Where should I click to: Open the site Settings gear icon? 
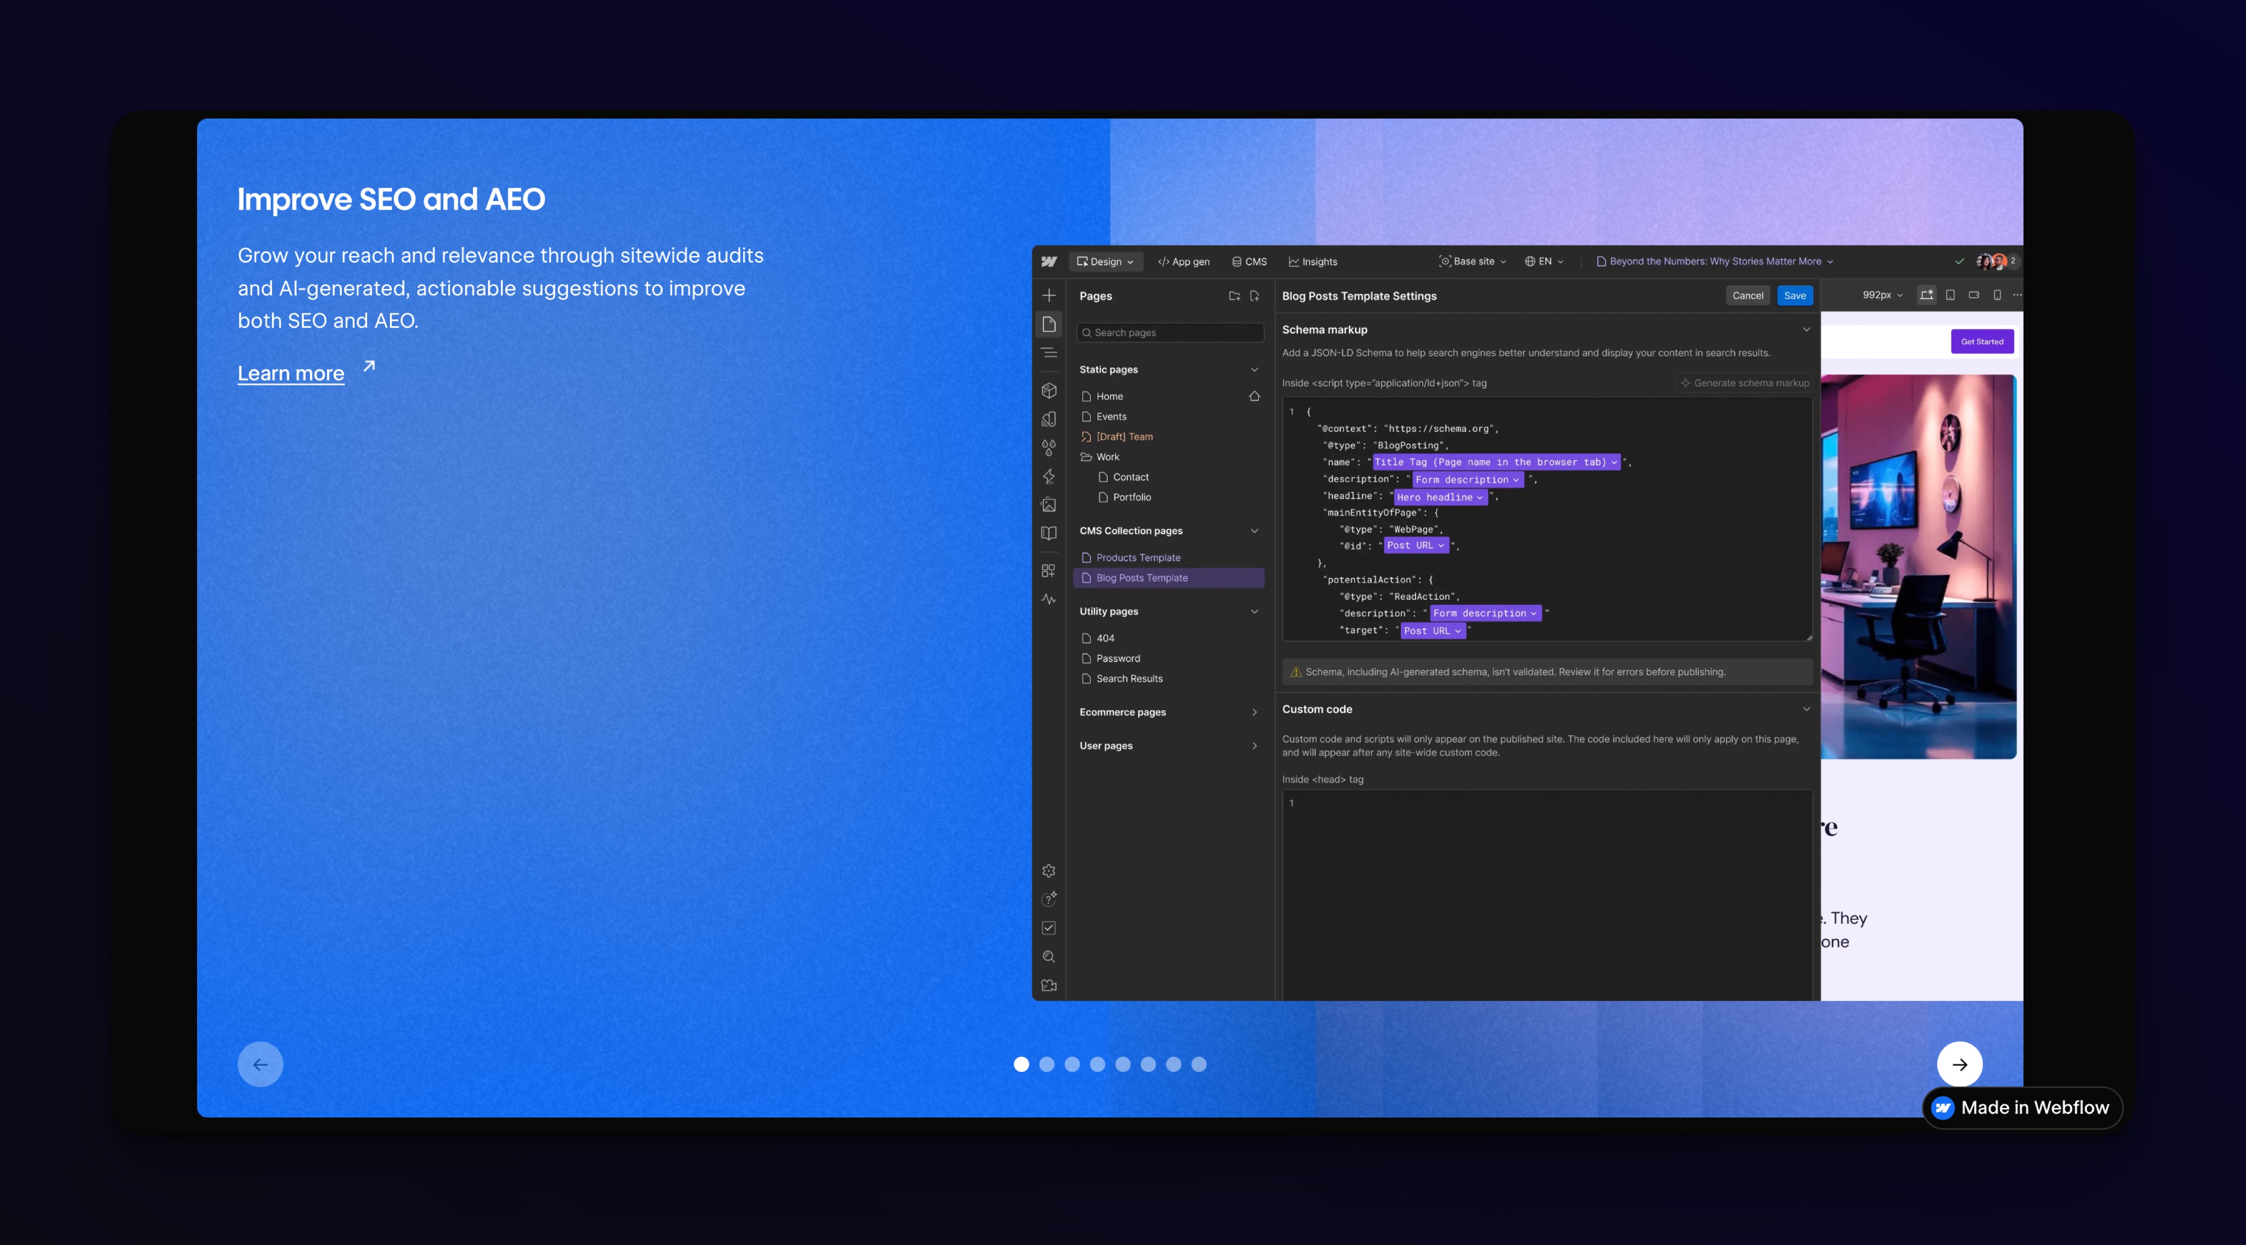coord(1049,871)
